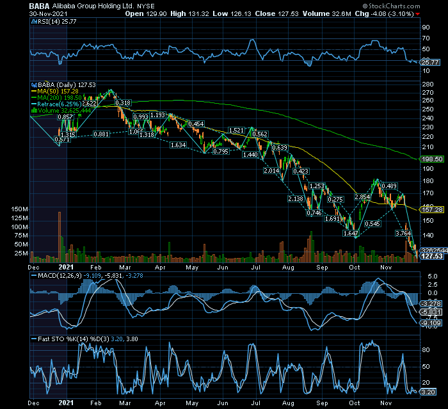The width and height of the screenshot is (448, 409).
Task: Click the RSI(14) legend line icon
Action: point(34,22)
